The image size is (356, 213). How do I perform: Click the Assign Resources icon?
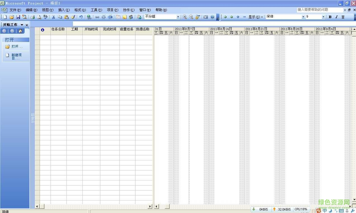[131, 17]
